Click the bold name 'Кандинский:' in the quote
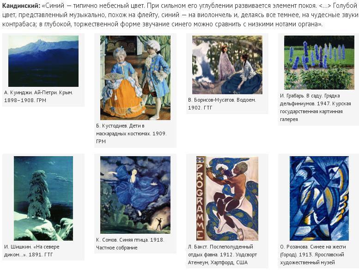Viewport: 359px width, 273px height. click(x=21, y=6)
